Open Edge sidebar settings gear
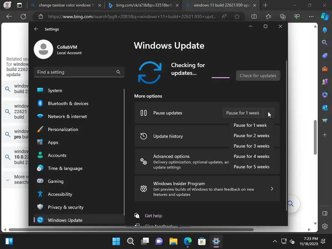Viewport: 332px width, 249px height. pyautogui.click(x=325, y=226)
